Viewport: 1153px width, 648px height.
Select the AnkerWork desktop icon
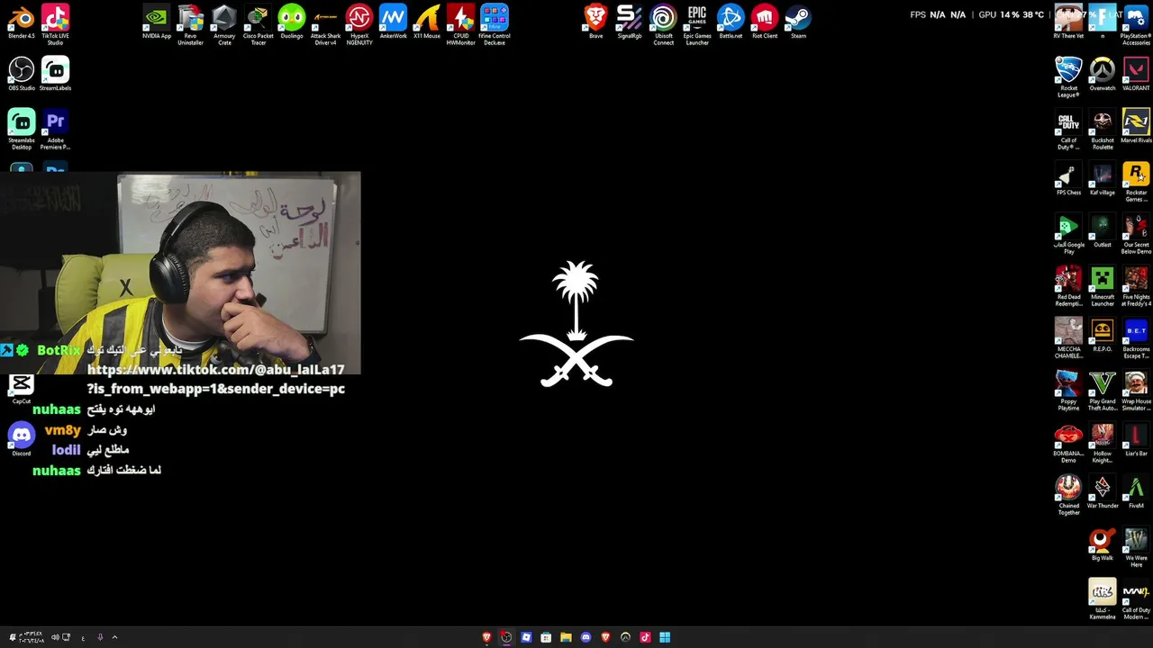pos(393,22)
